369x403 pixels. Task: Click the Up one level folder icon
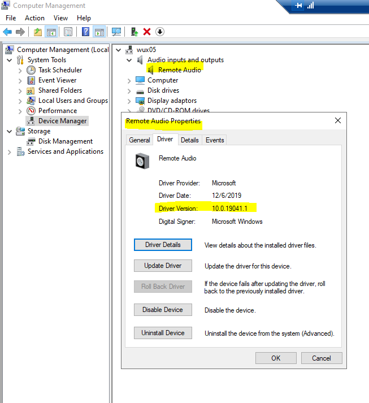click(x=38, y=32)
